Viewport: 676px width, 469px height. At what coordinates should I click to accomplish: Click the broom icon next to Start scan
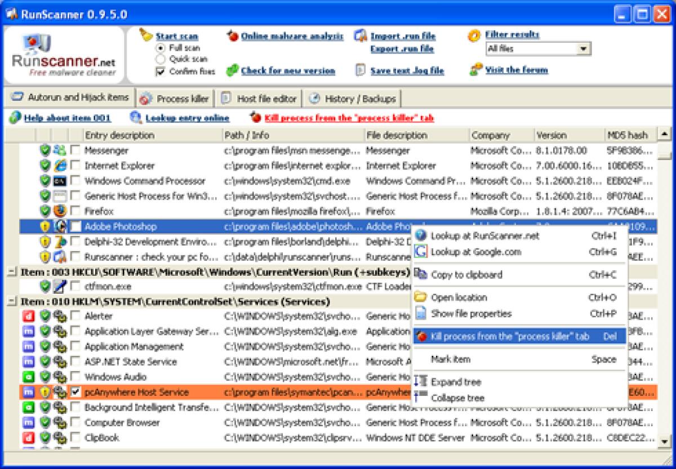pos(146,35)
